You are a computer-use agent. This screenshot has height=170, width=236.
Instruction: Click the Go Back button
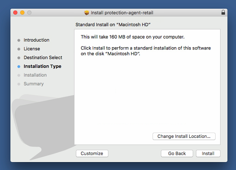click(177, 153)
